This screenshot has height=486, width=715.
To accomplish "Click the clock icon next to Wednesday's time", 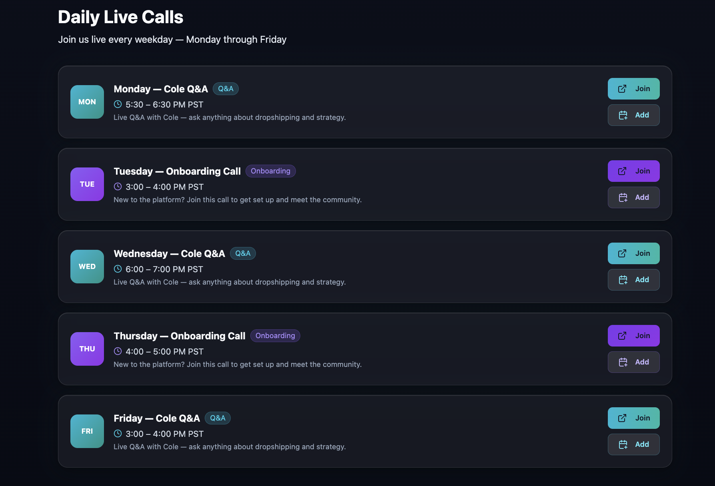I will 118,269.
